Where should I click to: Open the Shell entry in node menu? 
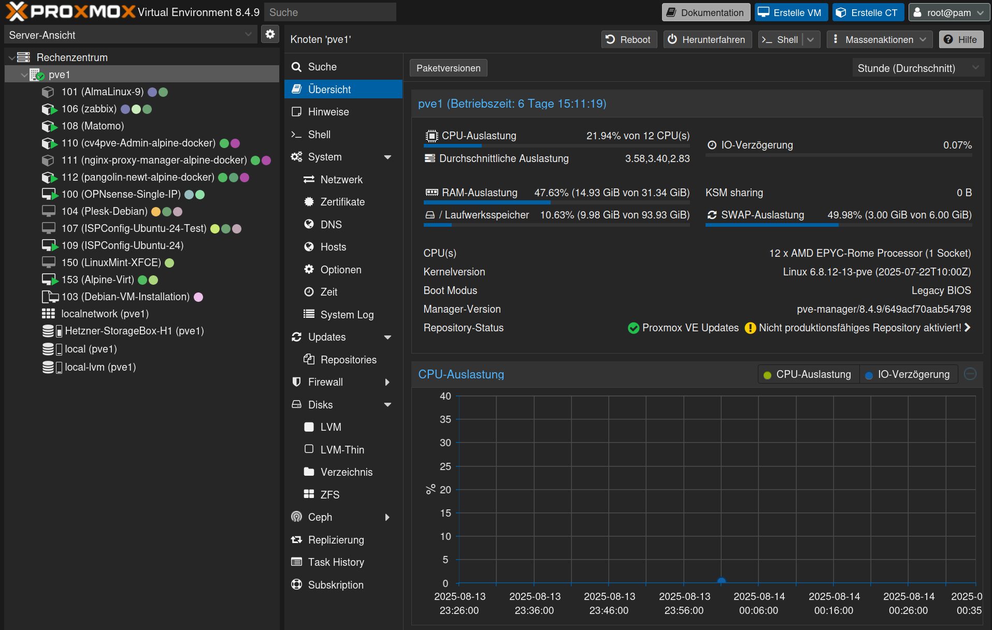click(343, 135)
